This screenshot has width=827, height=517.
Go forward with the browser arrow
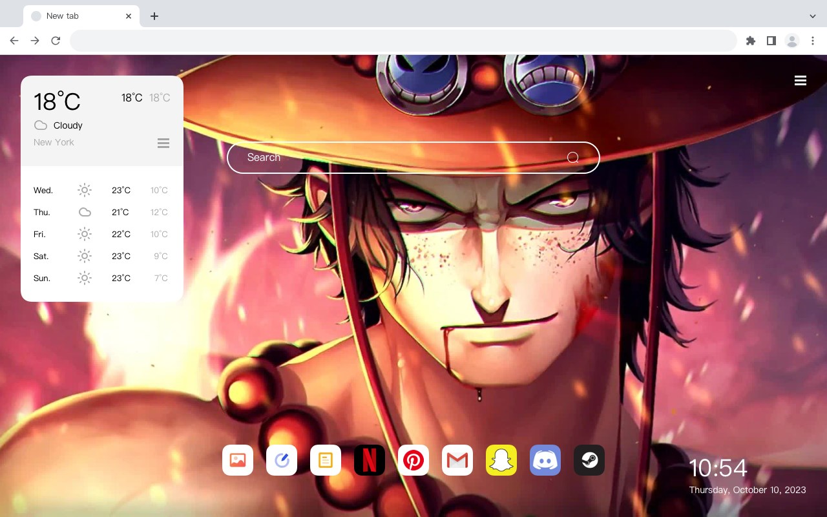coord(35,41)
